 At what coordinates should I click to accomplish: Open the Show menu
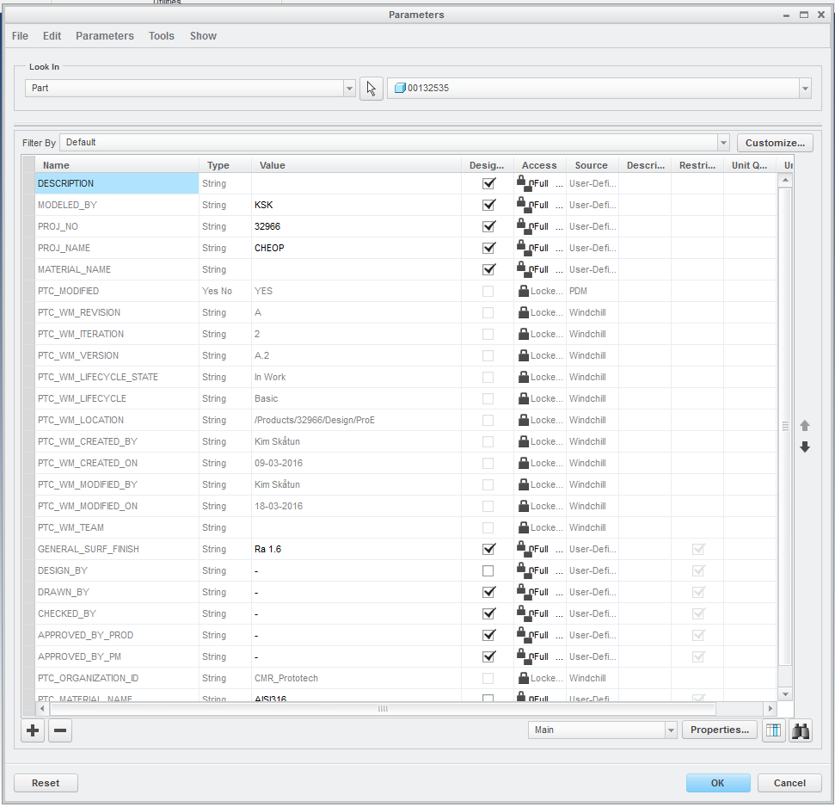[203, 35]
